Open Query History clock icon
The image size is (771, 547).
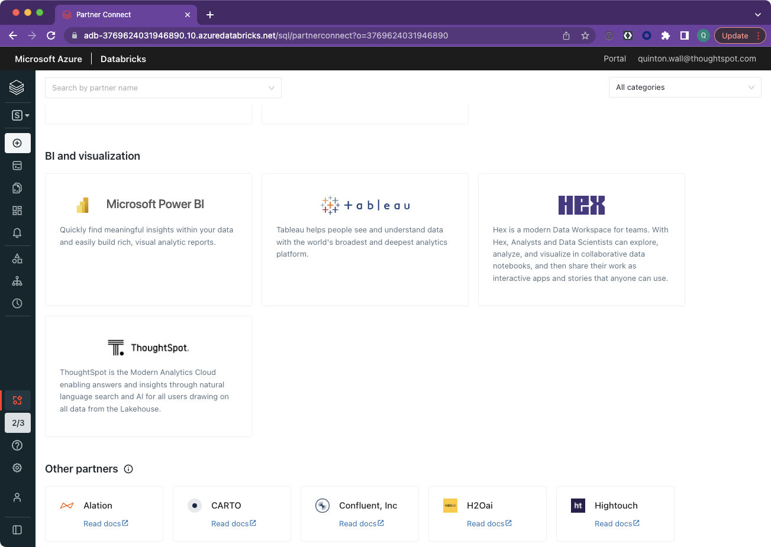click(x=17, y=303)
